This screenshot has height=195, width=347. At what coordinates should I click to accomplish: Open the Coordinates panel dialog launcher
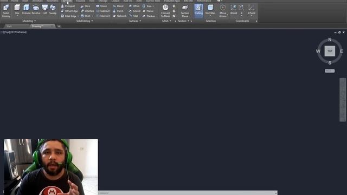[256, 21]
